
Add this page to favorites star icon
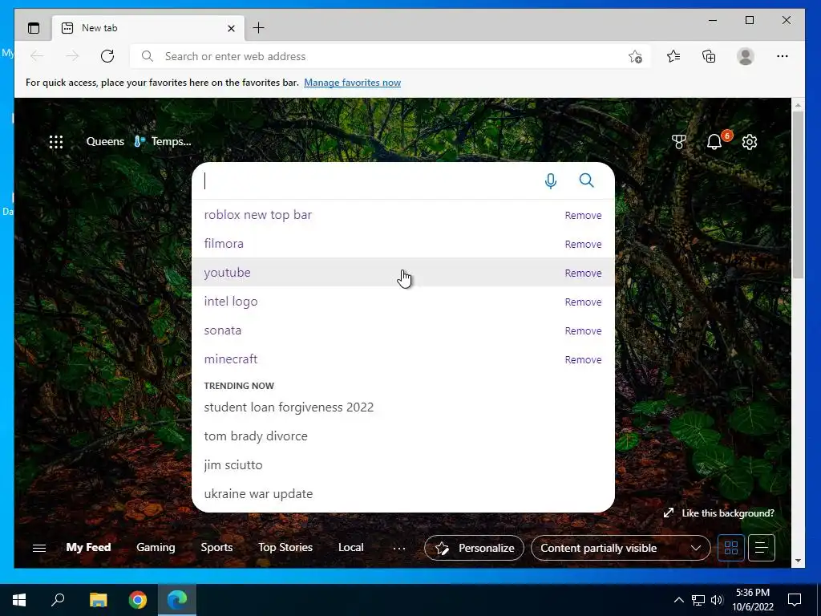pos(635,57)
